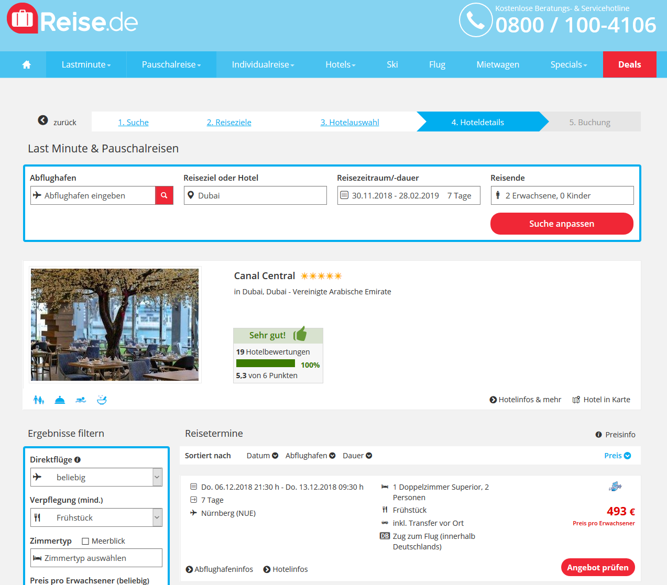Viewport: 667px width, 585px height.
Task: Open the Direktflüge beliebig dropdown
Action: [96, 477]
